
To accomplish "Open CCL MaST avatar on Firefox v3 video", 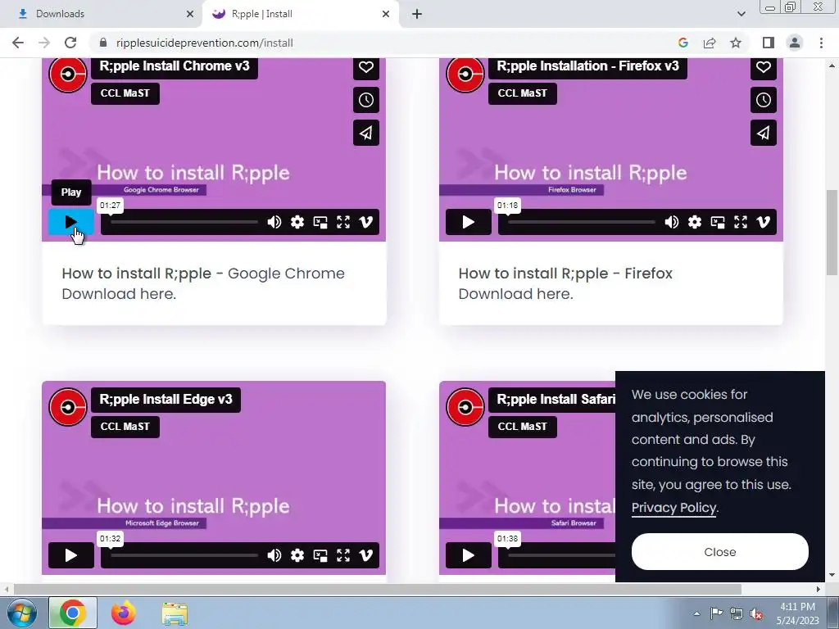I will pyautogui.click(x=465, y=75).
